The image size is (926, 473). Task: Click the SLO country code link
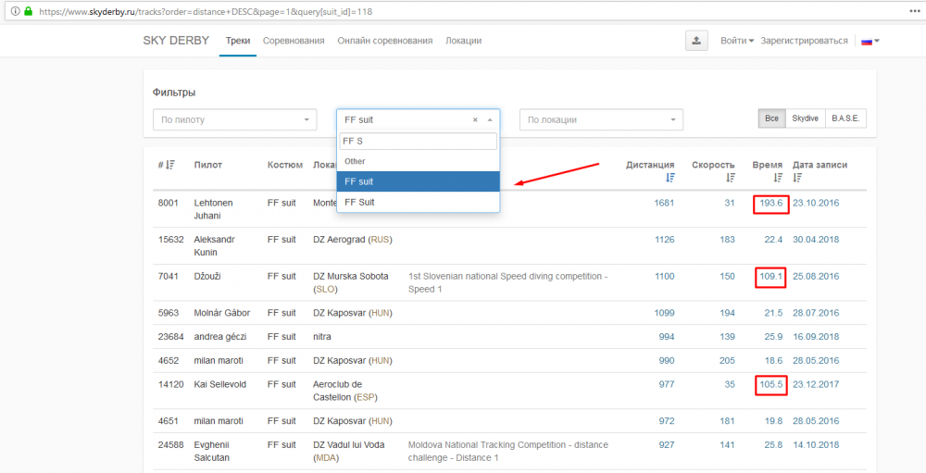click(327, 290)
